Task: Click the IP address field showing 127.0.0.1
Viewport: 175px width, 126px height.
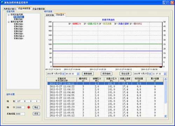Action: pos(28,101)
